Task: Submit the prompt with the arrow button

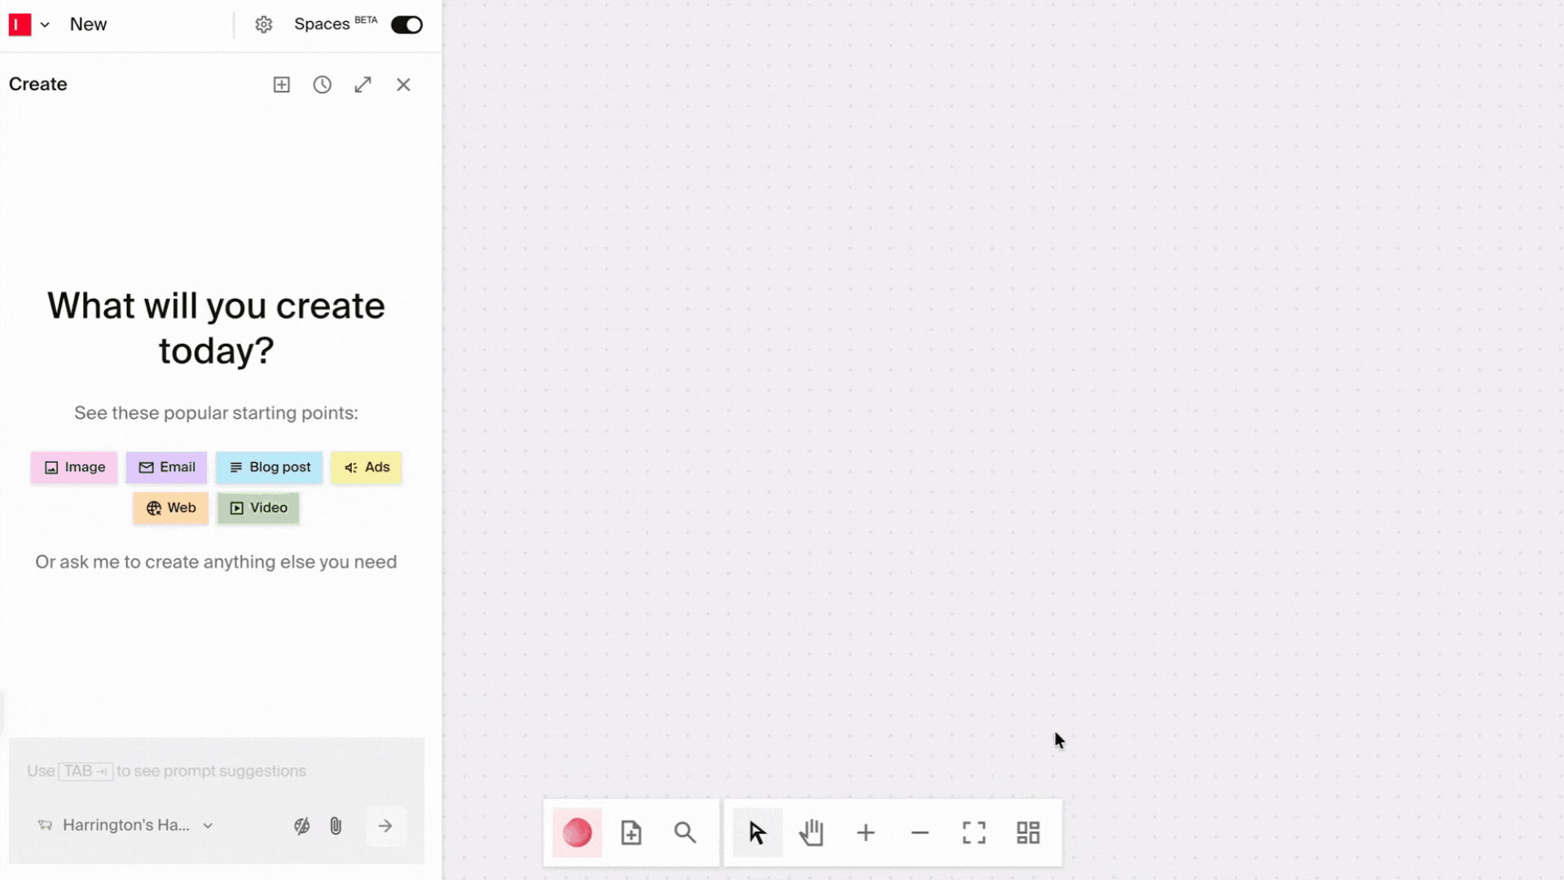Action: coord(385,825)
